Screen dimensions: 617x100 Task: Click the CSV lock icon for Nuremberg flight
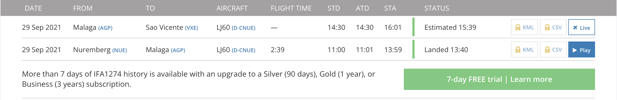[547, 50]
